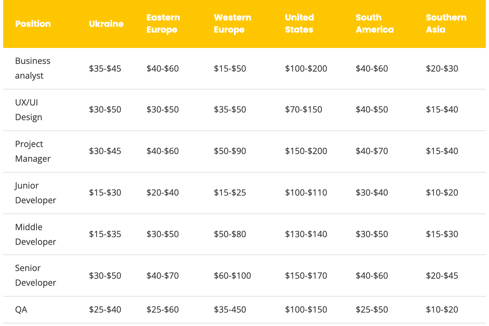Click the Eastern Europe column header

(x=163, y=23)
